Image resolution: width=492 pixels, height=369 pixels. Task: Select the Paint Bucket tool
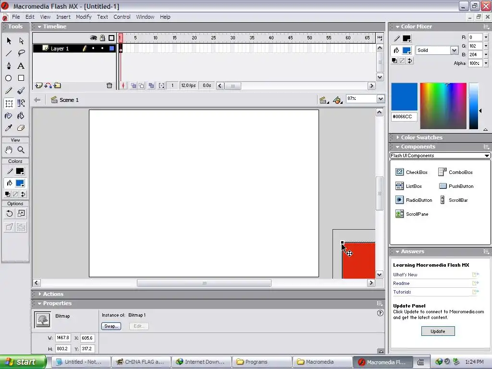click(21, 116)
